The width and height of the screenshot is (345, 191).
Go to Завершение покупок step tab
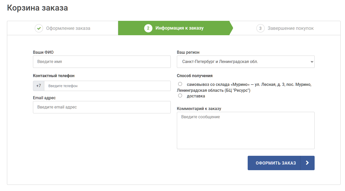(x=285, y=28)
